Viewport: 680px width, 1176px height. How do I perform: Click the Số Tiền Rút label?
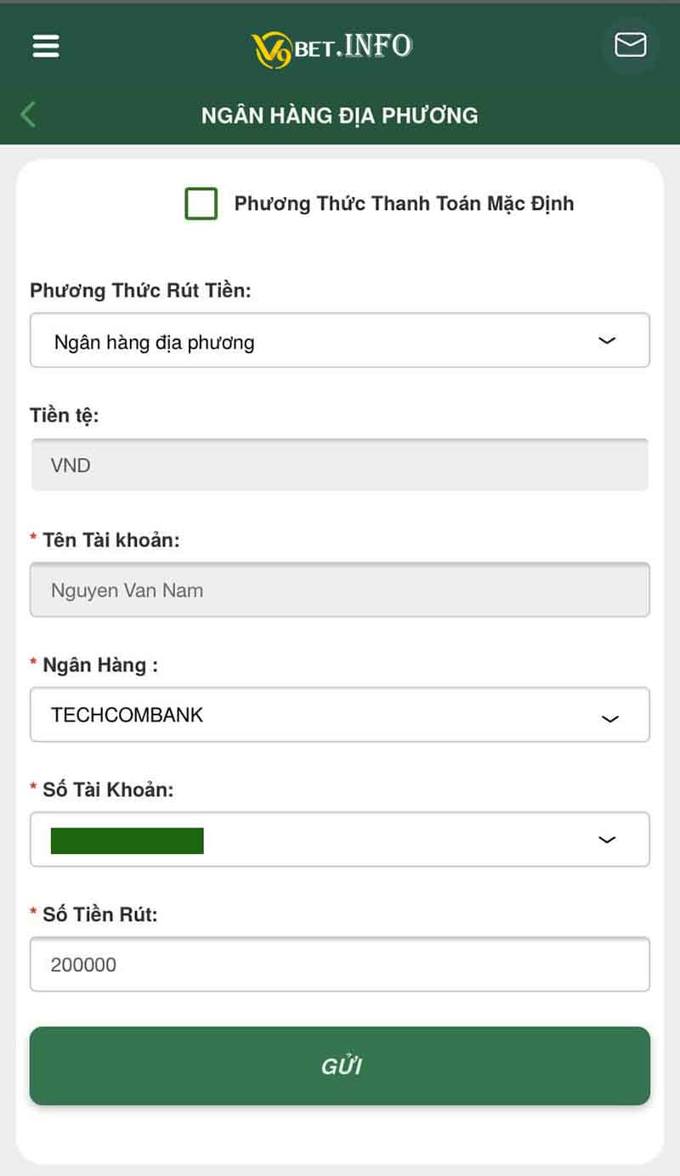pyautogui.click(x=100, y=914)
